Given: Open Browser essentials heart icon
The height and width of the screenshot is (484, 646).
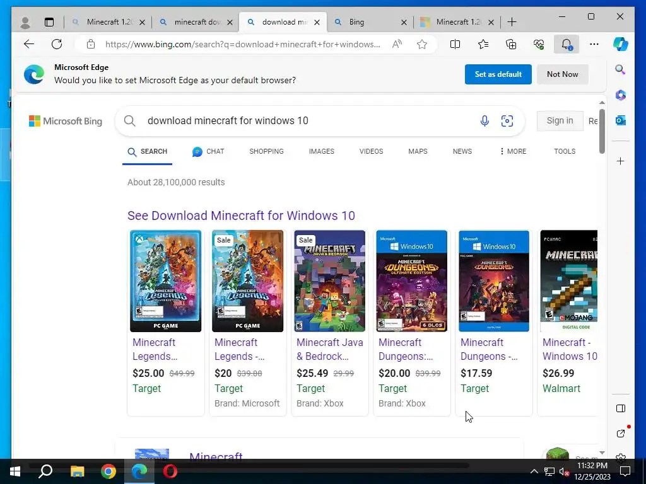Looking at the screenshot, I should click(539, 44).
